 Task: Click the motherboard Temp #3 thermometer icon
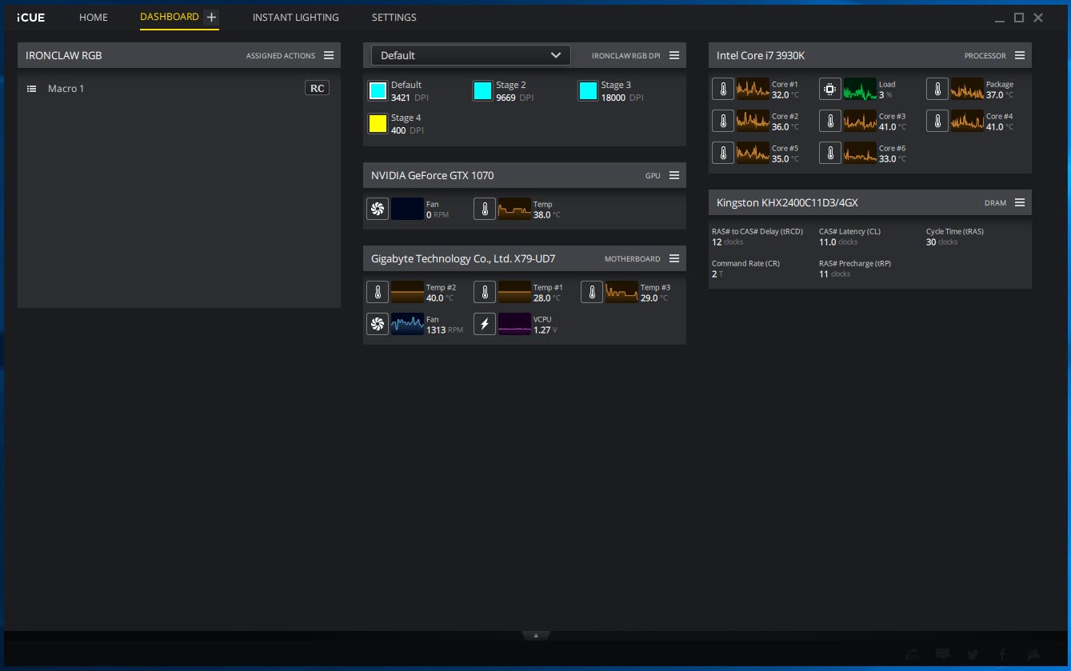(592, 292)
